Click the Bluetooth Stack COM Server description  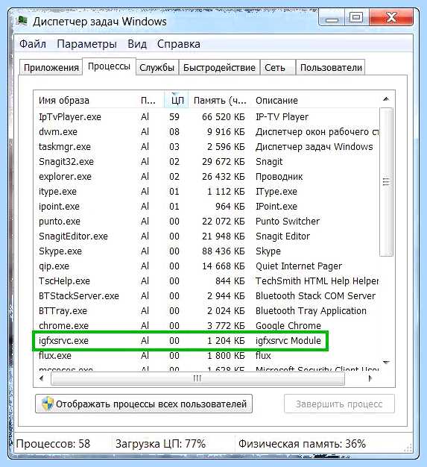315,295
